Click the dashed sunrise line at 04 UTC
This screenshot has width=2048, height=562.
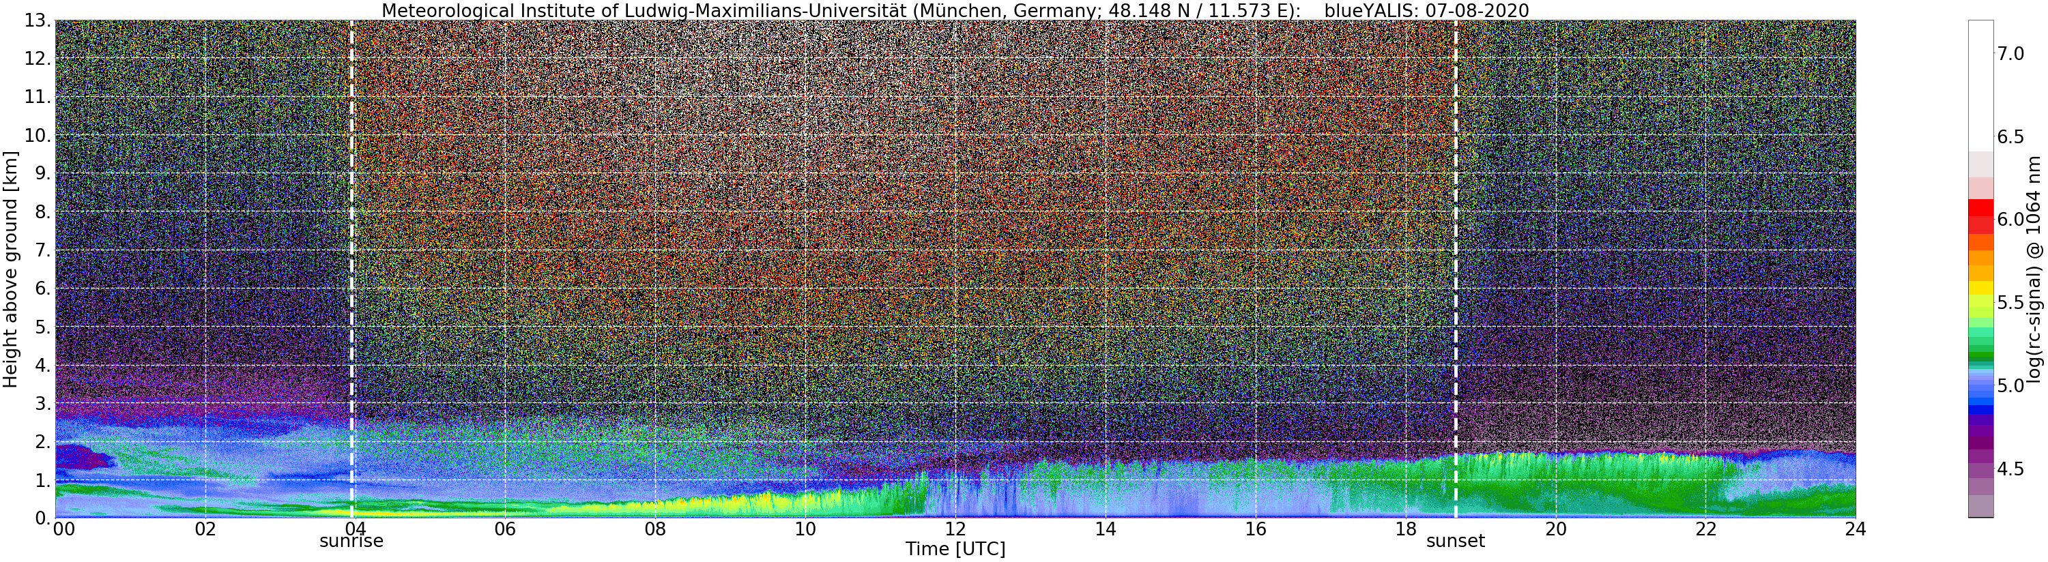tap(351, 269)
